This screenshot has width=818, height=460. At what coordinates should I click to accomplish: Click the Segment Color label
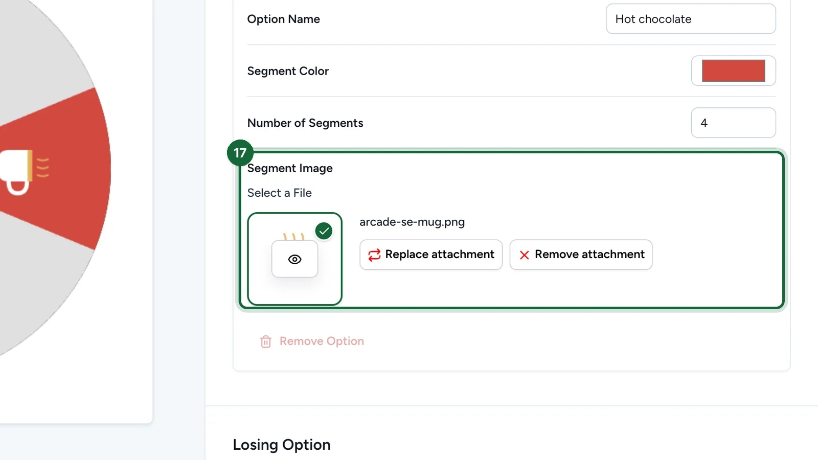(288, 71)
